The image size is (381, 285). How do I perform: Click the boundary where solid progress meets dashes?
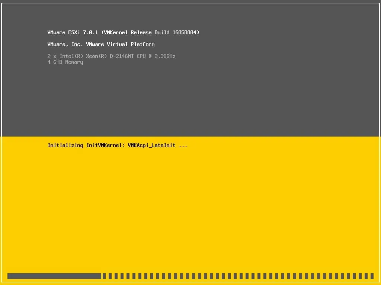pyautogui.click(x=102, y=276)
